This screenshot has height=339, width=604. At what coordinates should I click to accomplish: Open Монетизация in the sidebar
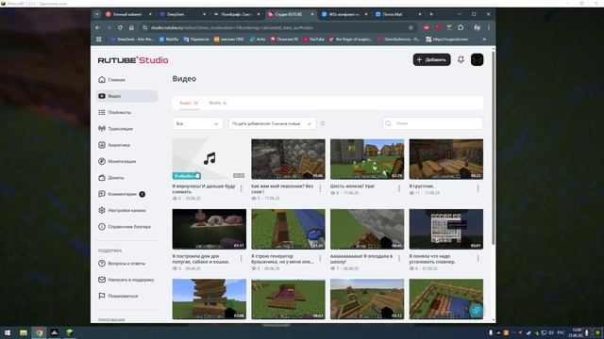[117, 161]
